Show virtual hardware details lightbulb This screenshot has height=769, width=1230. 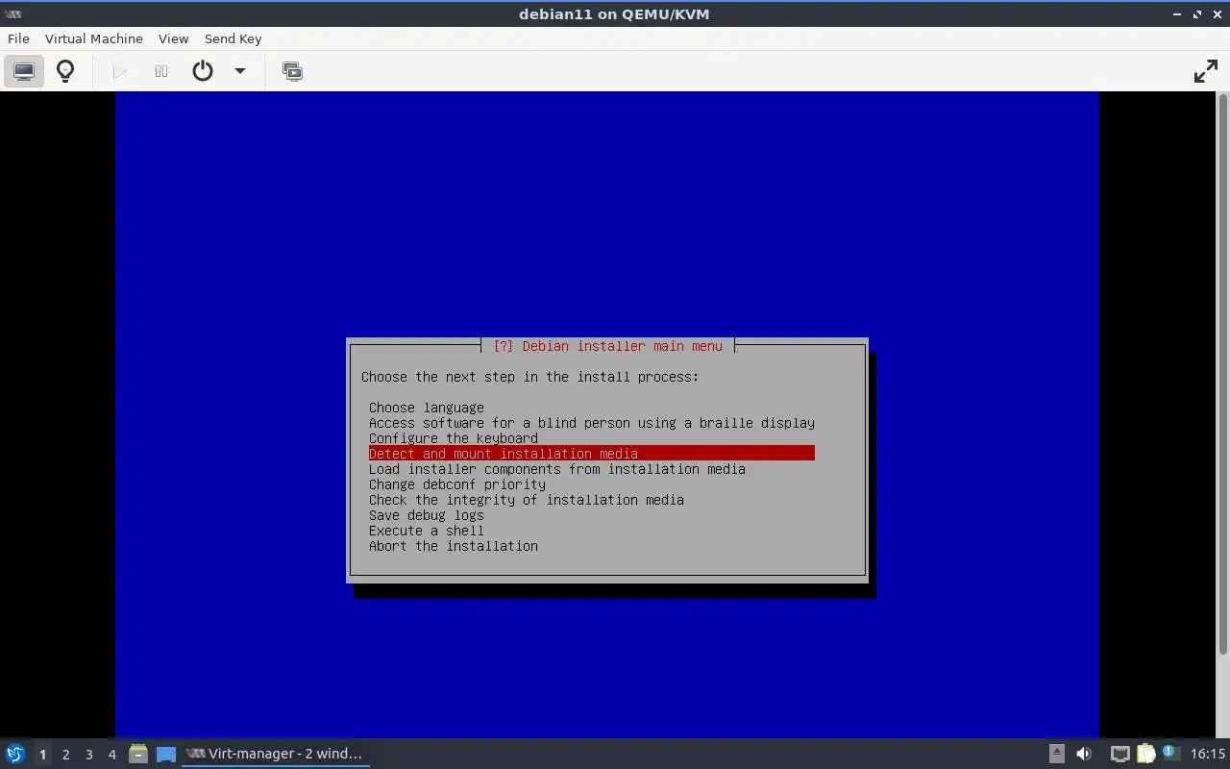(x=65, y=71)
